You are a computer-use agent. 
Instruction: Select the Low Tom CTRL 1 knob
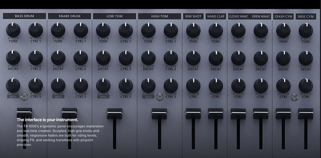coord(126,30)
